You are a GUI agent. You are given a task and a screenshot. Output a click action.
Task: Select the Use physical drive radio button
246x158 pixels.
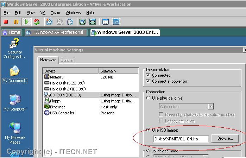[148, 98]
